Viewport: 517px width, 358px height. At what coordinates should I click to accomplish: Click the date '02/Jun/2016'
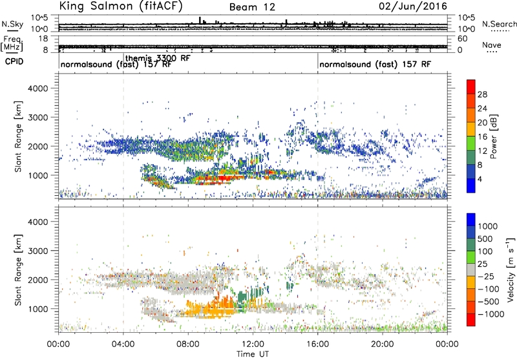click(x=413, y=6)
